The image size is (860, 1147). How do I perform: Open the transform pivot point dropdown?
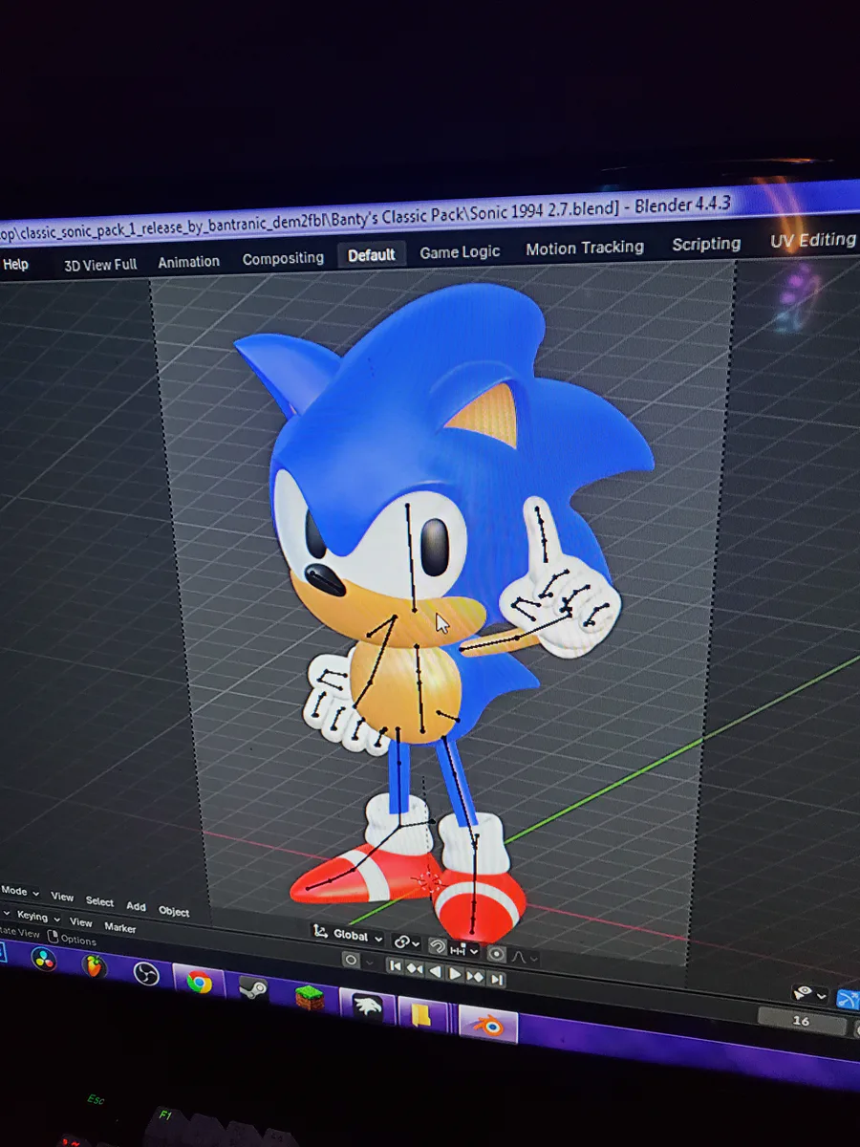pyautogui.click(x=407, y=942)
